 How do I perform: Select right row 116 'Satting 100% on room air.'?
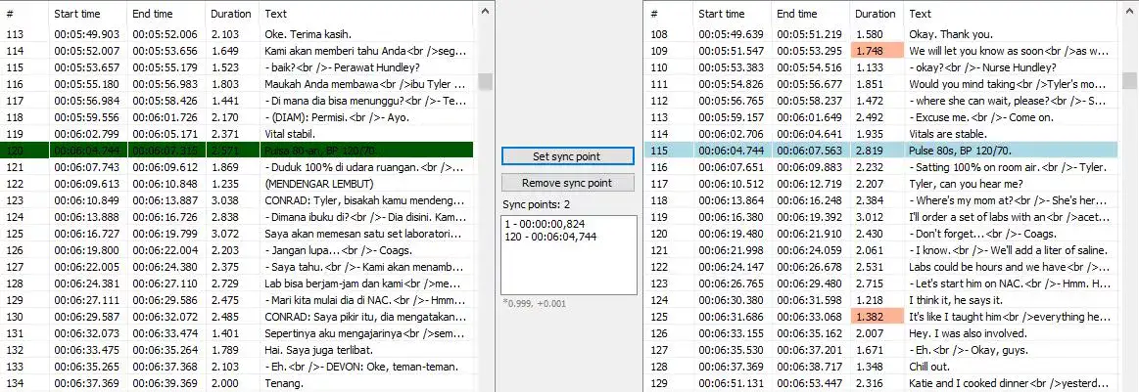pos(881,167)
